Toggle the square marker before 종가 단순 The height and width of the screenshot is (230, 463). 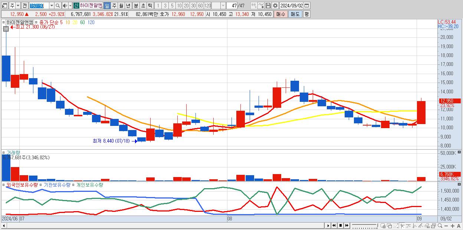37,23
